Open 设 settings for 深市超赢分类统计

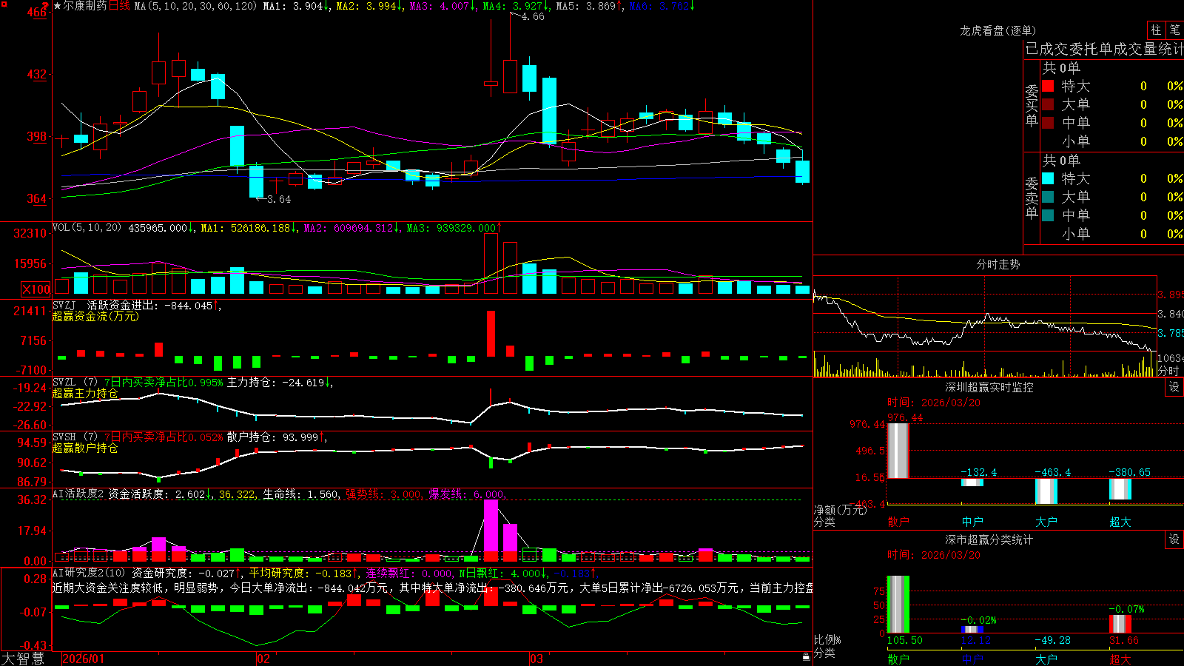click(1174, 539)
